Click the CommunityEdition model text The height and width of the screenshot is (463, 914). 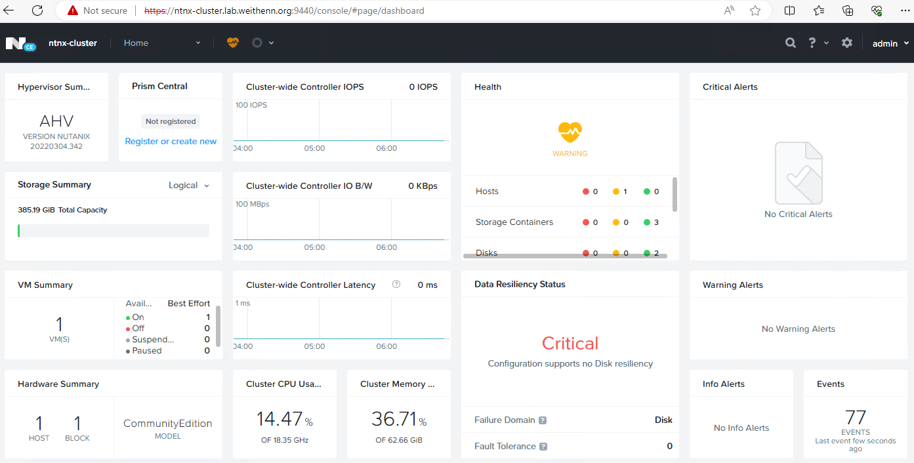168,424
